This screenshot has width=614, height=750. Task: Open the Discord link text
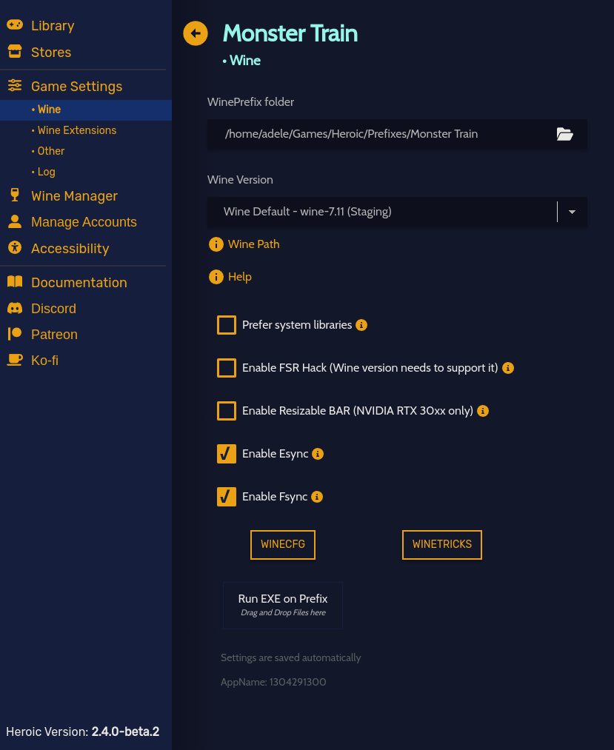click(x=53, y=309)
